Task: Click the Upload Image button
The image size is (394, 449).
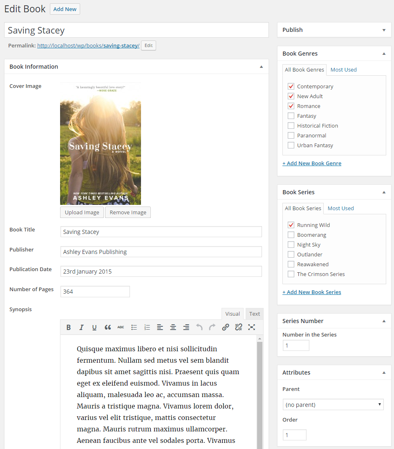Action: tap(82, 213)
